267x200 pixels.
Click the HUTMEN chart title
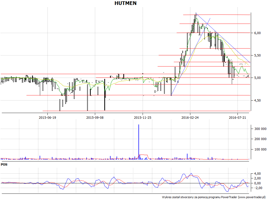125,3
